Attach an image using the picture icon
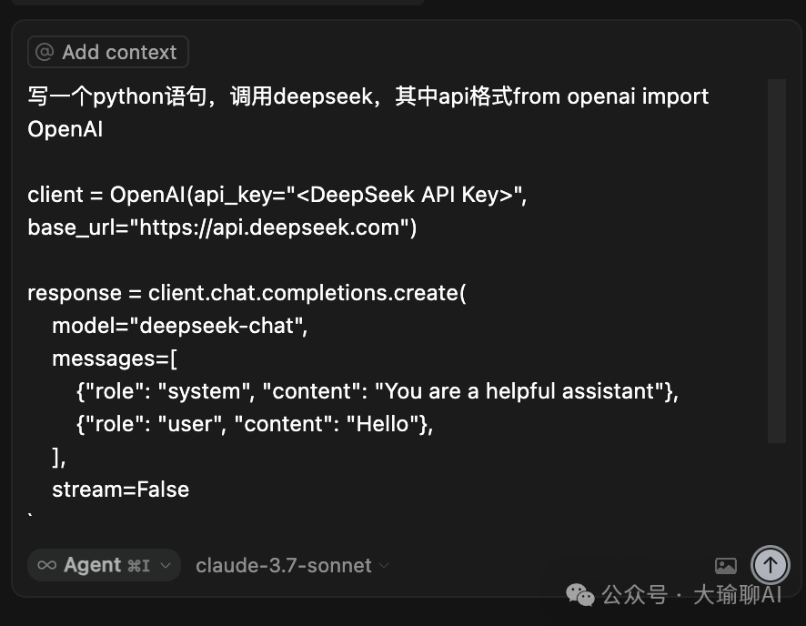This screenshot has width=806, height=626. [x=725, y=566]
